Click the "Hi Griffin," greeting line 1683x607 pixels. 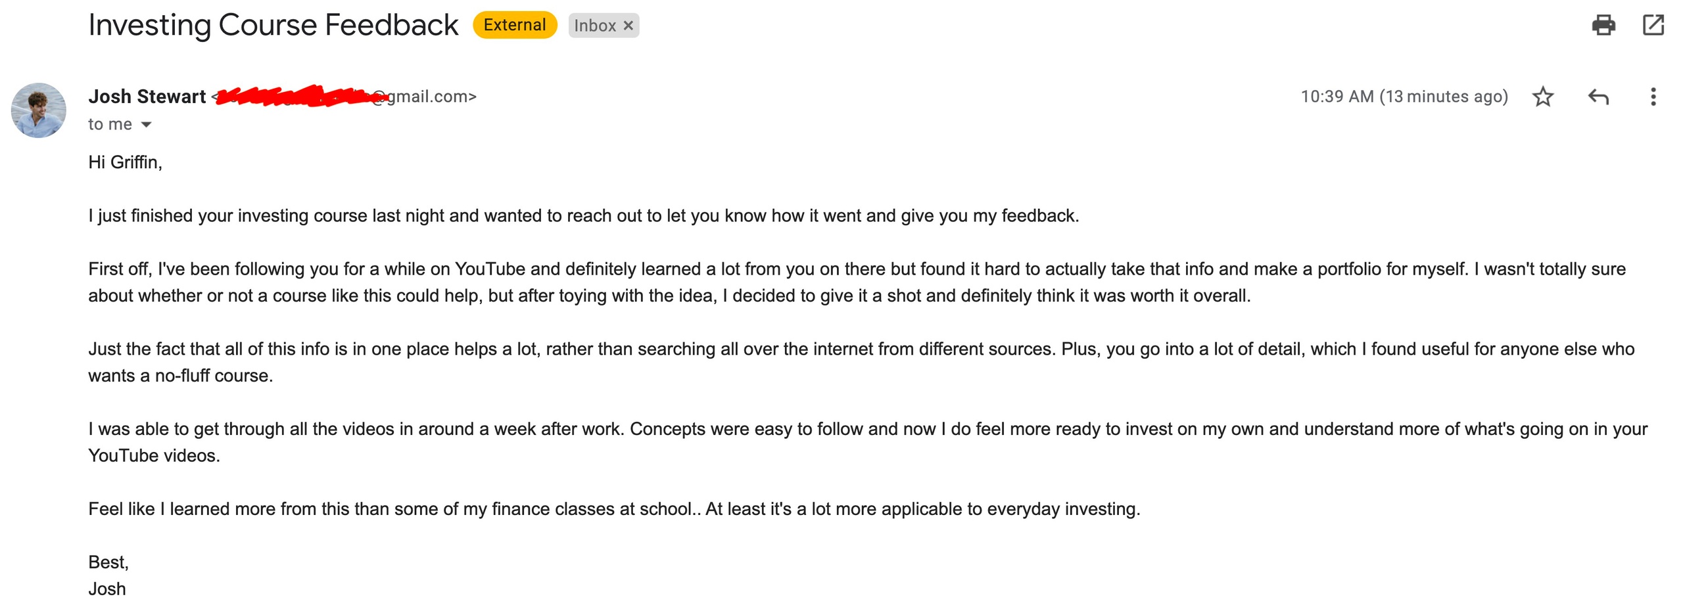click(125, 162)
